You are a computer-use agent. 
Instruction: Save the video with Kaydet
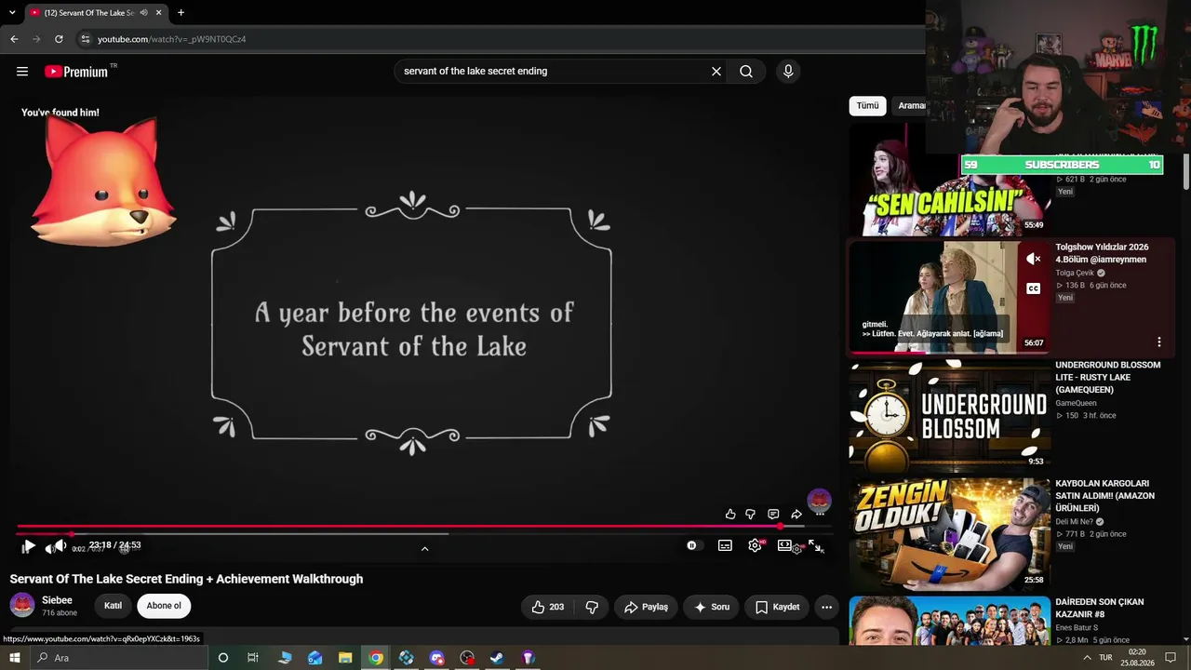coord(777,607)
